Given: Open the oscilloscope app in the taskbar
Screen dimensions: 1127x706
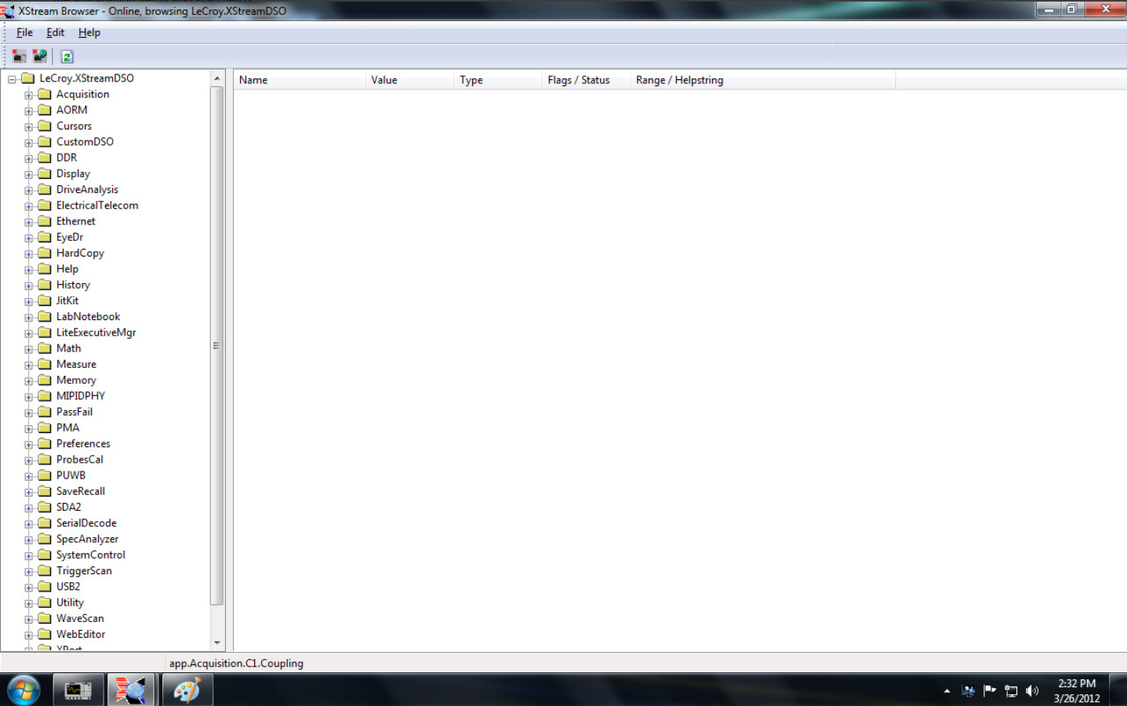Looking at the screenshot, I should pos(78,690).
